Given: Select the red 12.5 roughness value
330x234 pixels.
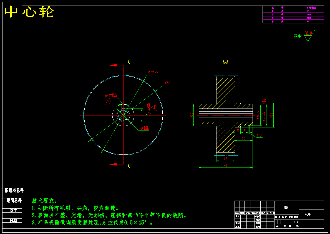Looking at the screenshot, I should (x=308, y=33).
